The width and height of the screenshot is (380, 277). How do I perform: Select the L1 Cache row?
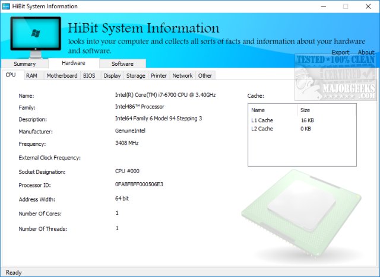[302, 120]
